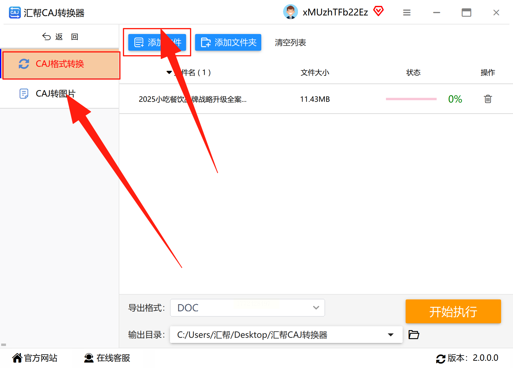Click the refresh icon beside 版本
This screenshot has width=513, height=368.
[441, 358]
